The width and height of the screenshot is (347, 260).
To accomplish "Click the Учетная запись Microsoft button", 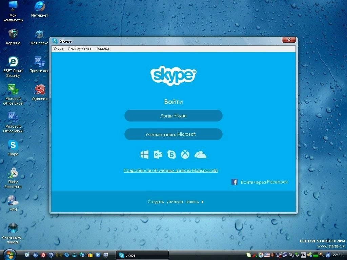I will [173, 134].
